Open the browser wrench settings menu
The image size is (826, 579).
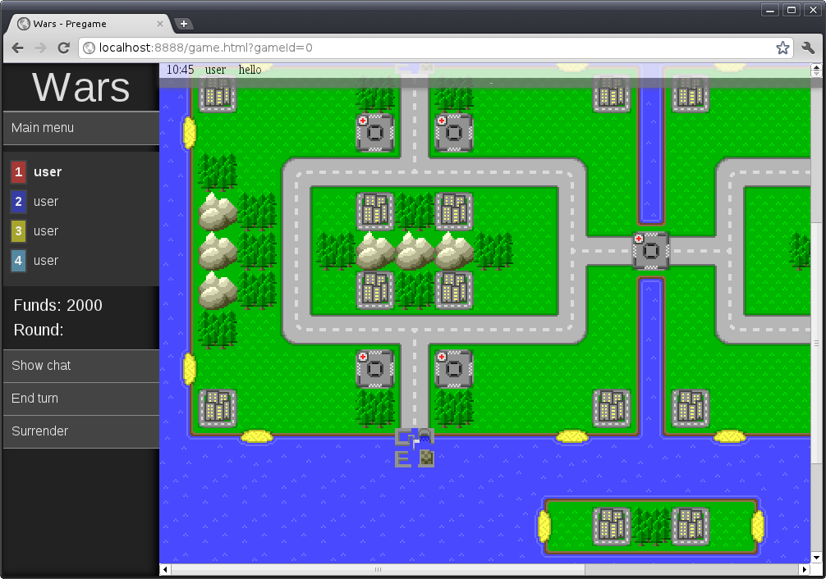(x=808, y=48)
